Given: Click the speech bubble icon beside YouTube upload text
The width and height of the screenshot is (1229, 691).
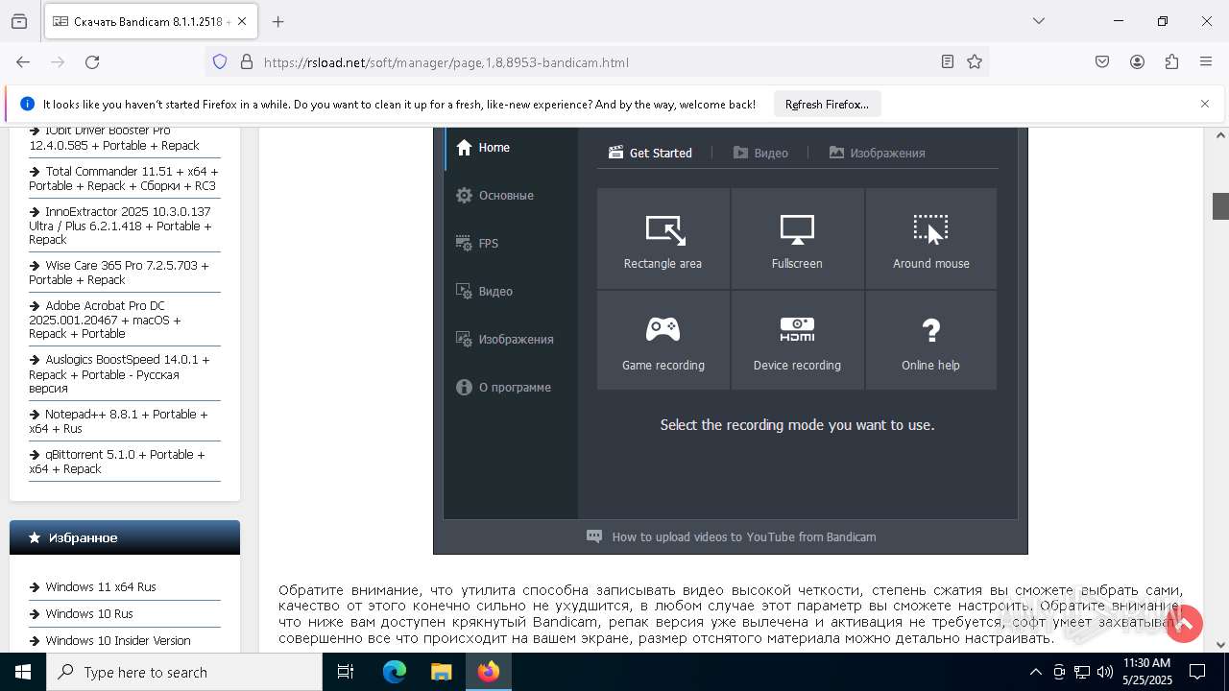Looking at the screenshot, I should (594, 536).
